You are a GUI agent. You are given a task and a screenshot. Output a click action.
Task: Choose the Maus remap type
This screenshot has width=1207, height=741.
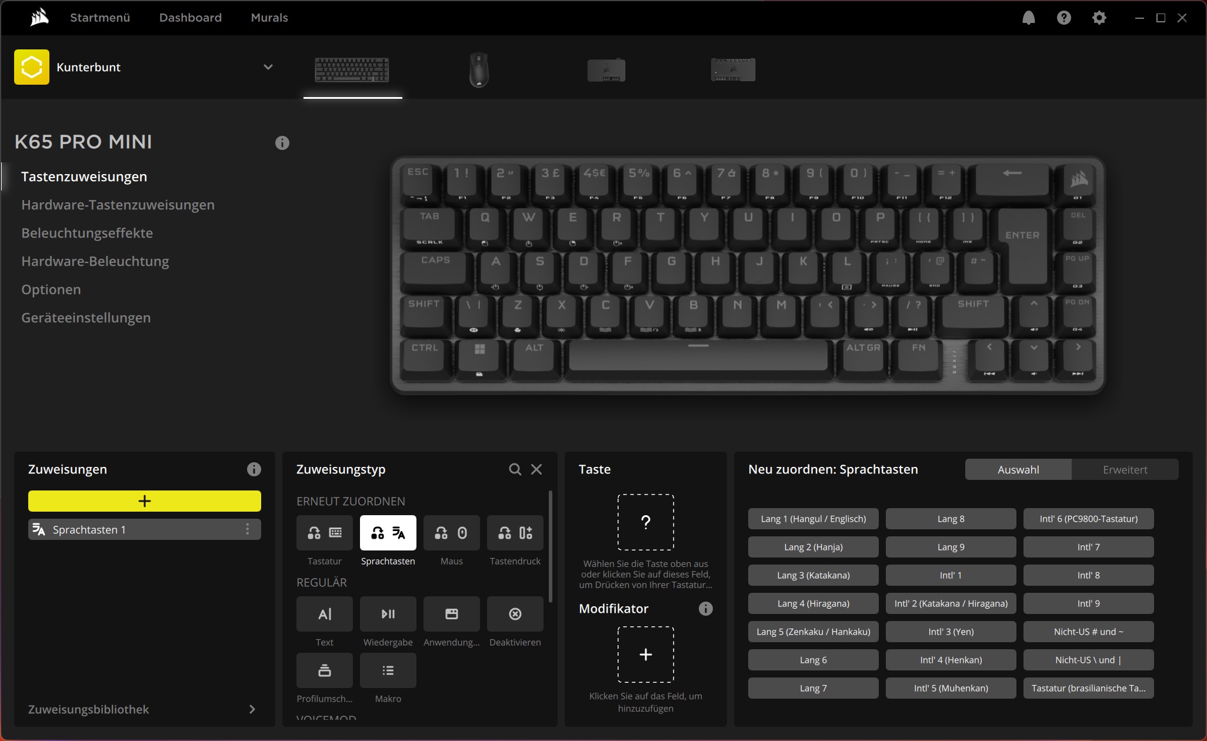[x=452, y=533]
